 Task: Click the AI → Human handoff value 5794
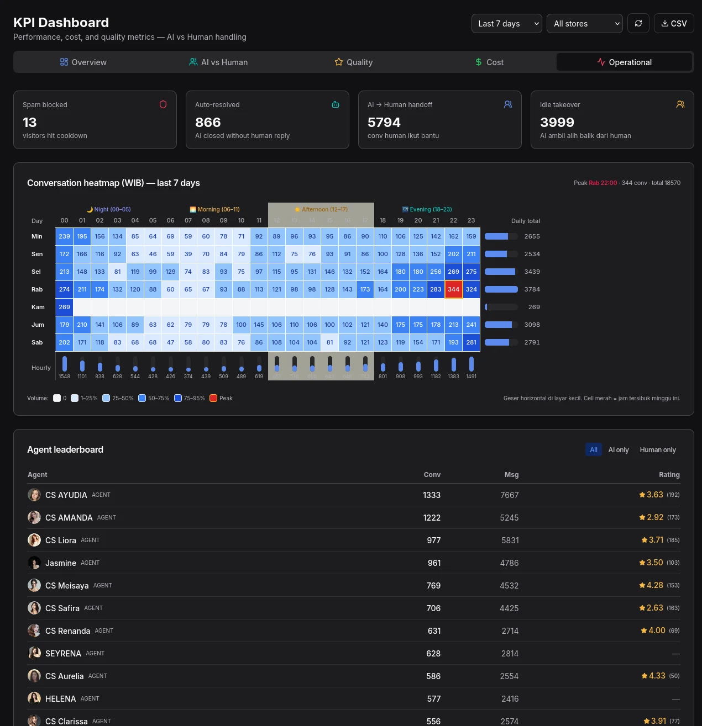click(384, 123)
